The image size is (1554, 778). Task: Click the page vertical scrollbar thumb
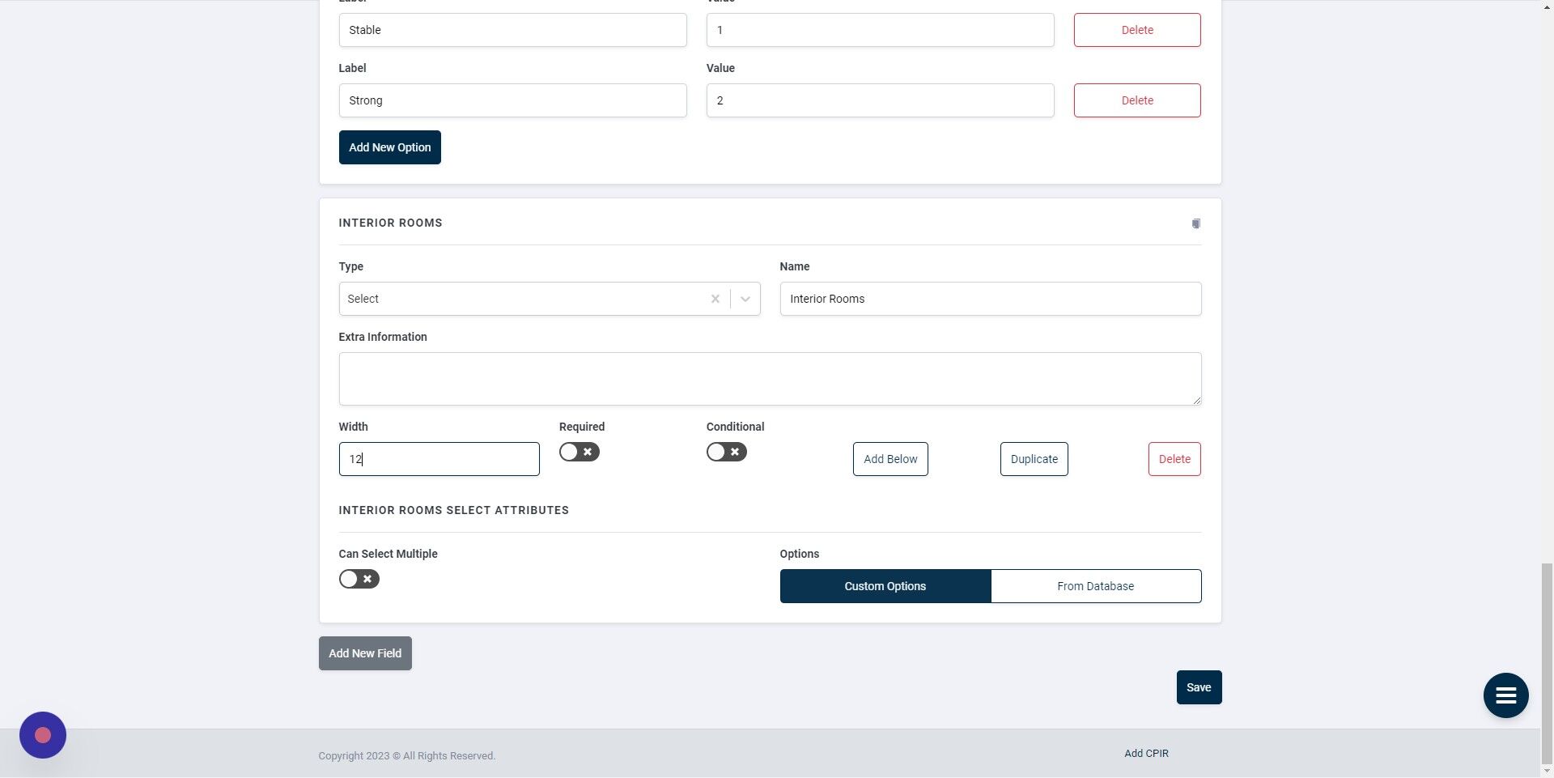(x=1547, y=663)
